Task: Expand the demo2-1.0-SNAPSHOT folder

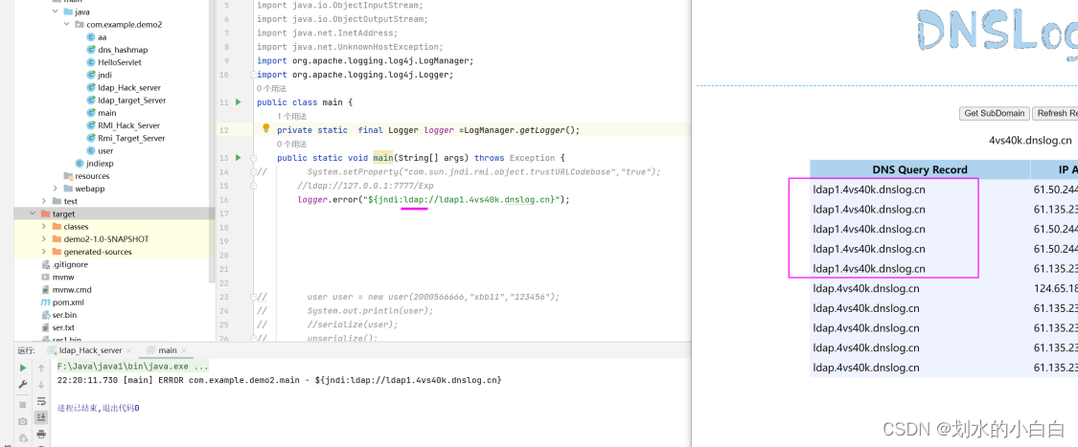Action: point(43,239)
